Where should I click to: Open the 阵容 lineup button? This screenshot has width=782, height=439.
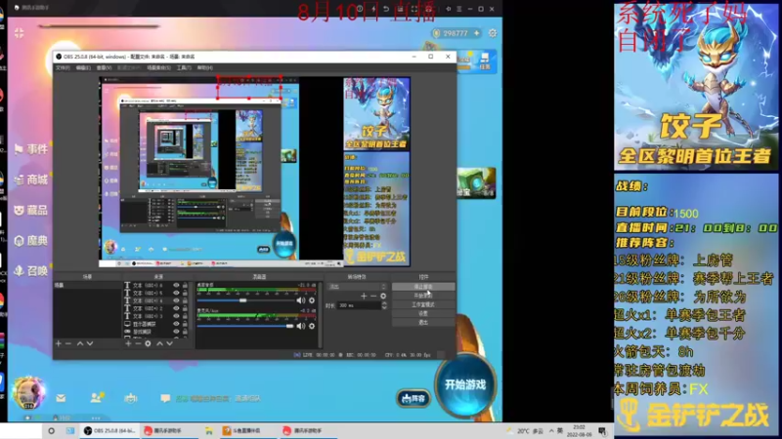413,398
